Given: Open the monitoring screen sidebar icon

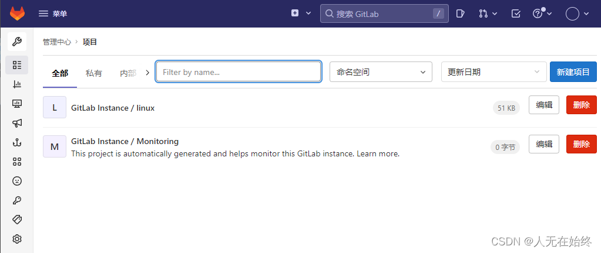Looking at the screenshot, I should click(x=17, y=104).
